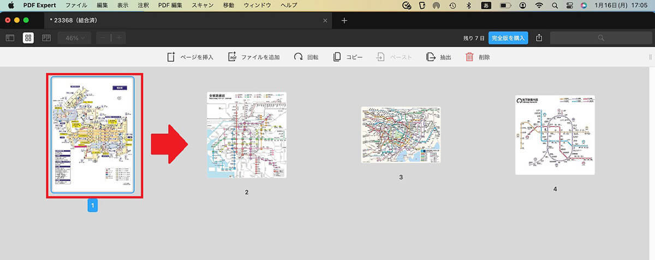Open the PDF 編集 menu
The height and width of the screenshot is (260, 655).
pos(171,5)
